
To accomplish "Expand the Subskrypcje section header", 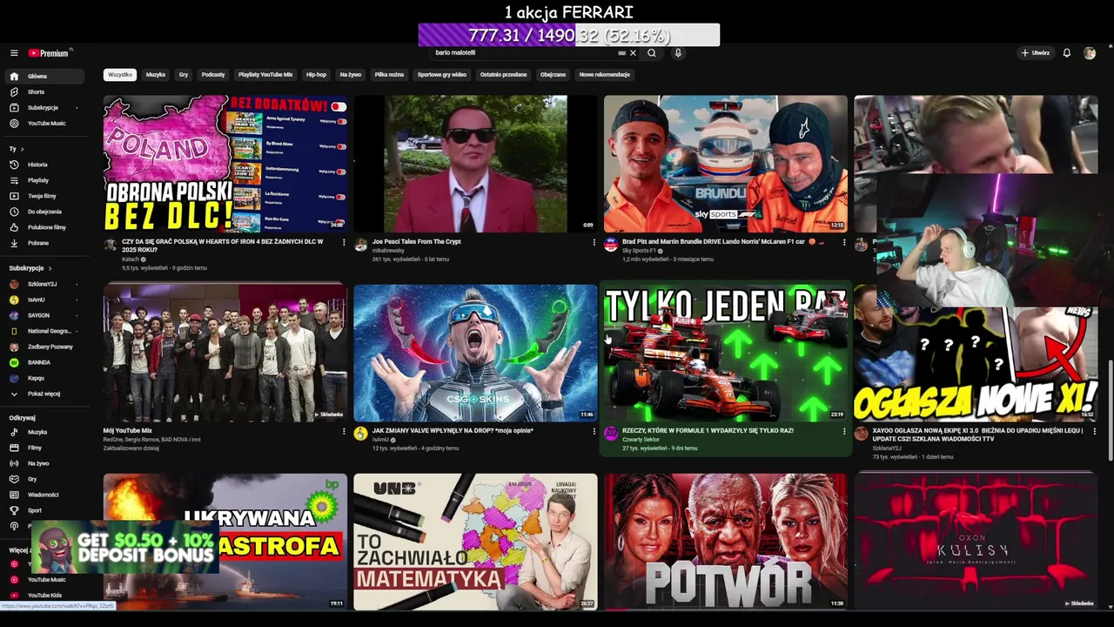I will [x=30, y=268].
